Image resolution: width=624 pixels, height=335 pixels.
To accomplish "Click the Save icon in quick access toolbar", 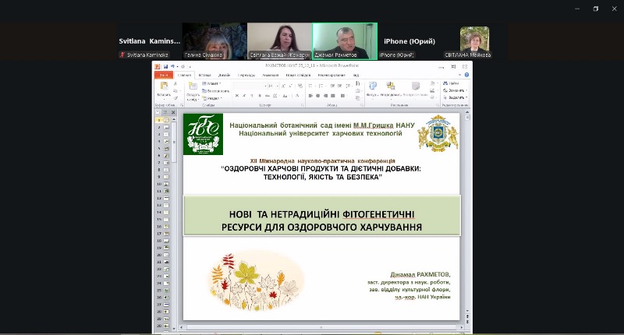I will [x=165, y=66].
